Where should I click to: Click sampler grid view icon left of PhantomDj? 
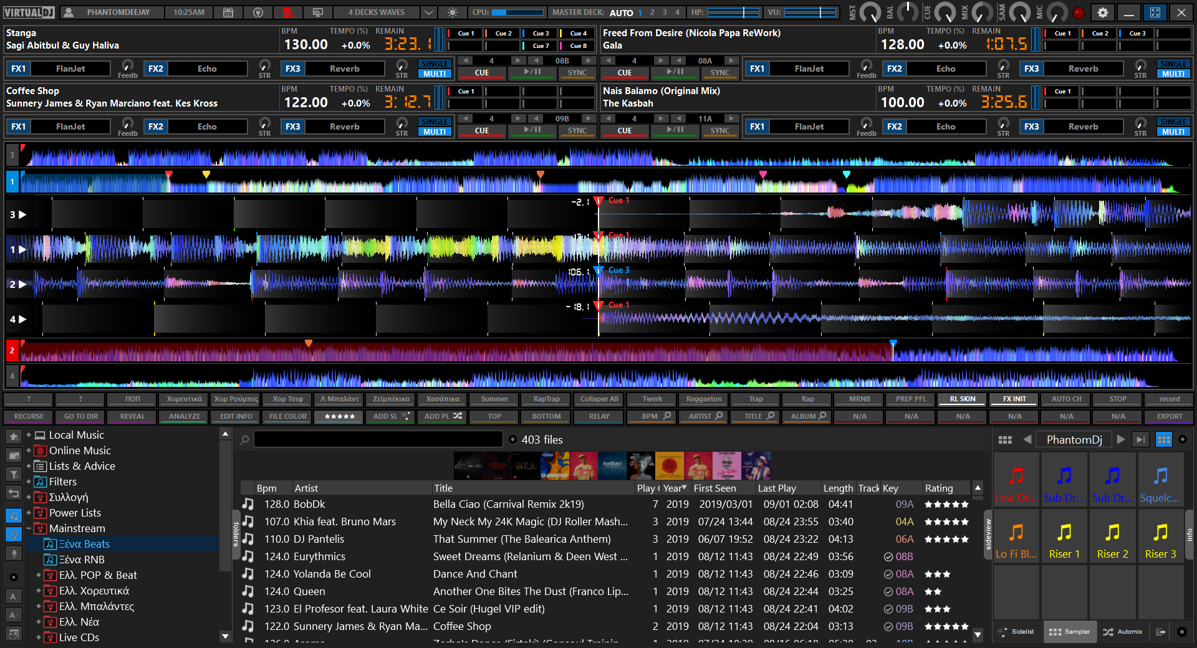1005,440
